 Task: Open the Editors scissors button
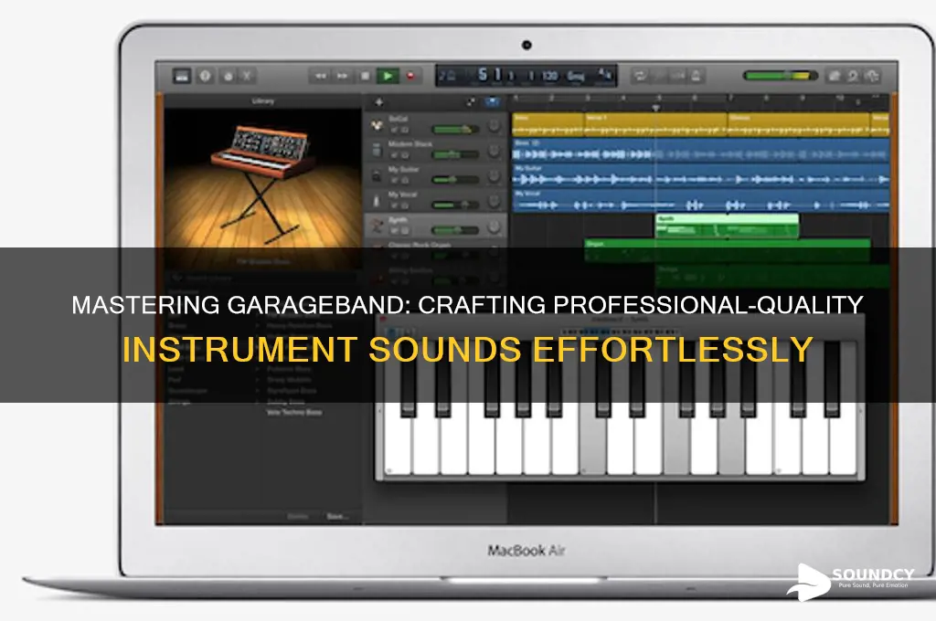click(x=247, y=76)
